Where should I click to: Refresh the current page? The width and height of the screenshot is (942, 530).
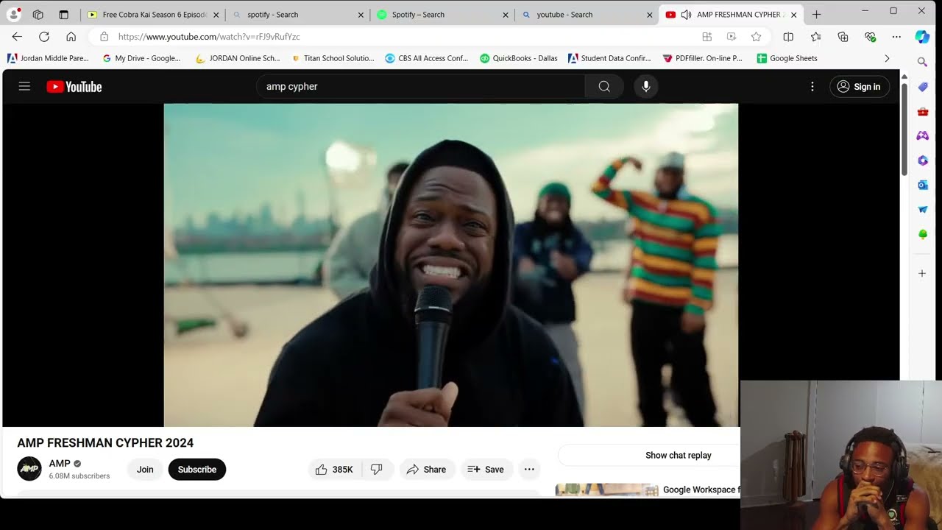pos(44,37)
